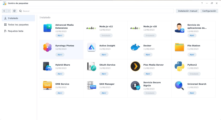Image resolution: width=221 pixels, height=120 pixels.
Task: Open Universal Search with Abrir button
Action: (192, 93)
